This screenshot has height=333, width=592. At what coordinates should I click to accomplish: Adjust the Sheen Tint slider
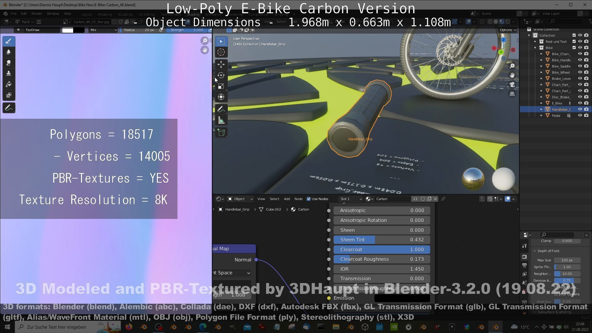[x=382, y=240]
